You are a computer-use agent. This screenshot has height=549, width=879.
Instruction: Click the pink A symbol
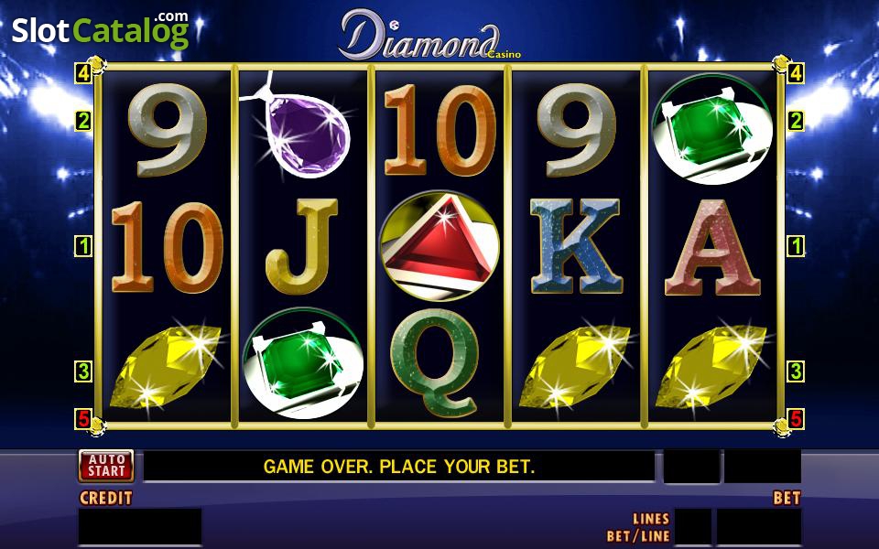[x=712, y=248]
